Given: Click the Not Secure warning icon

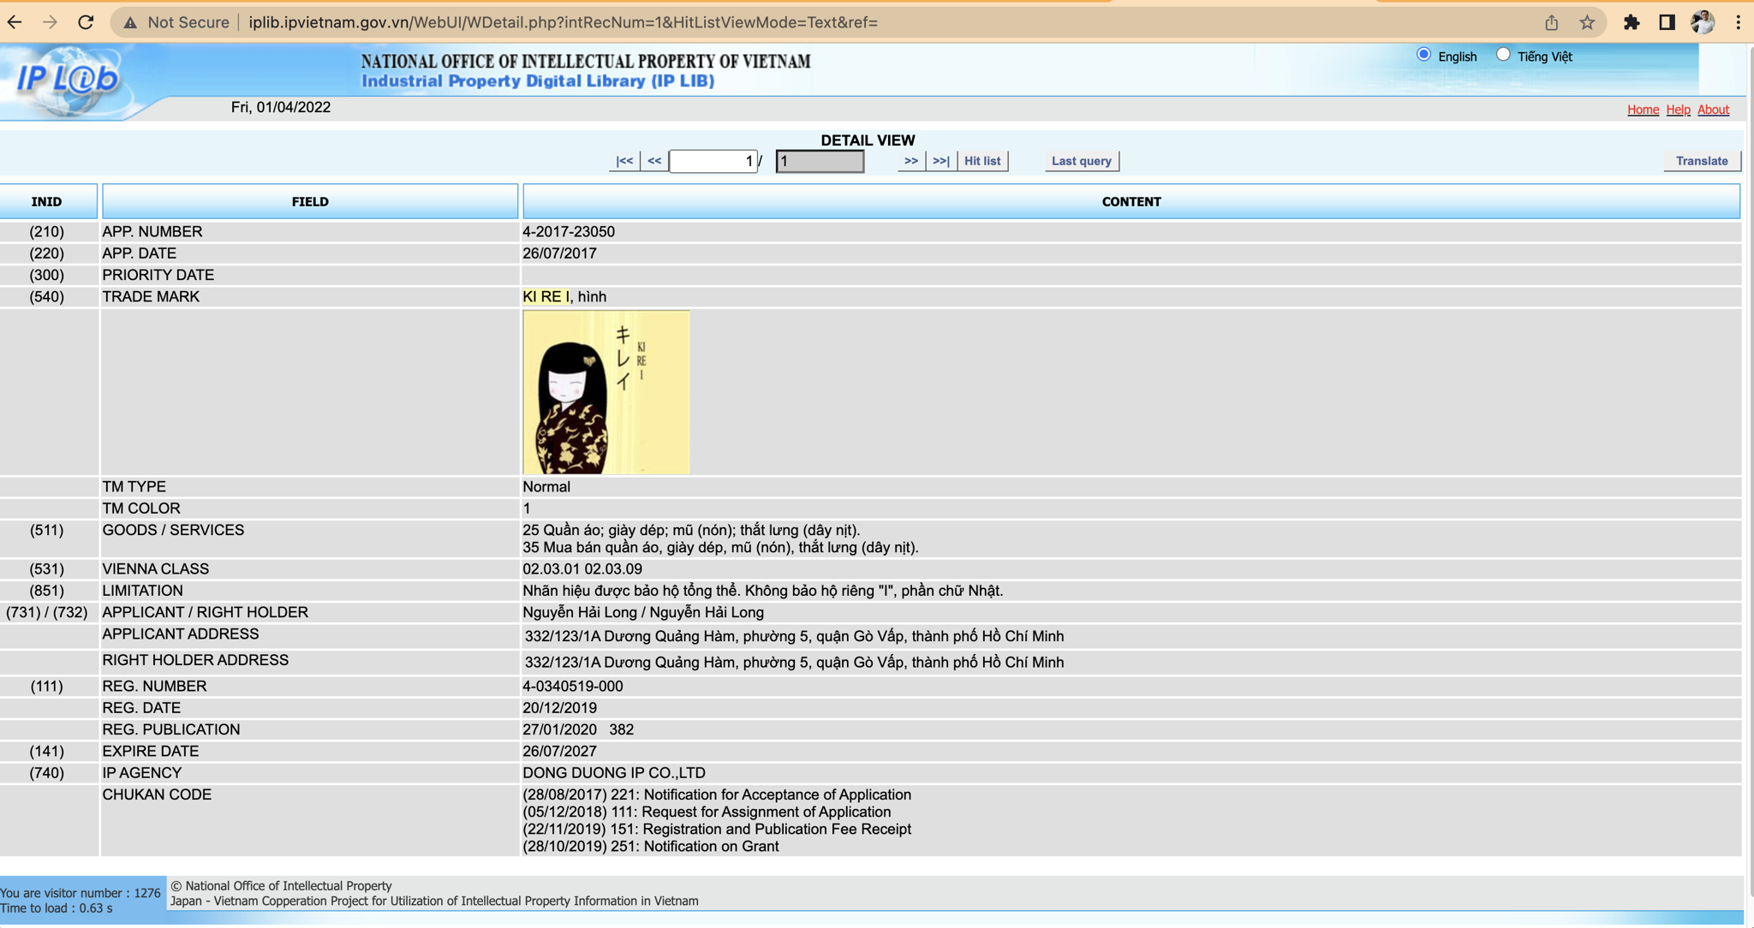Looking at the screenshot, I should coord(130,22).
